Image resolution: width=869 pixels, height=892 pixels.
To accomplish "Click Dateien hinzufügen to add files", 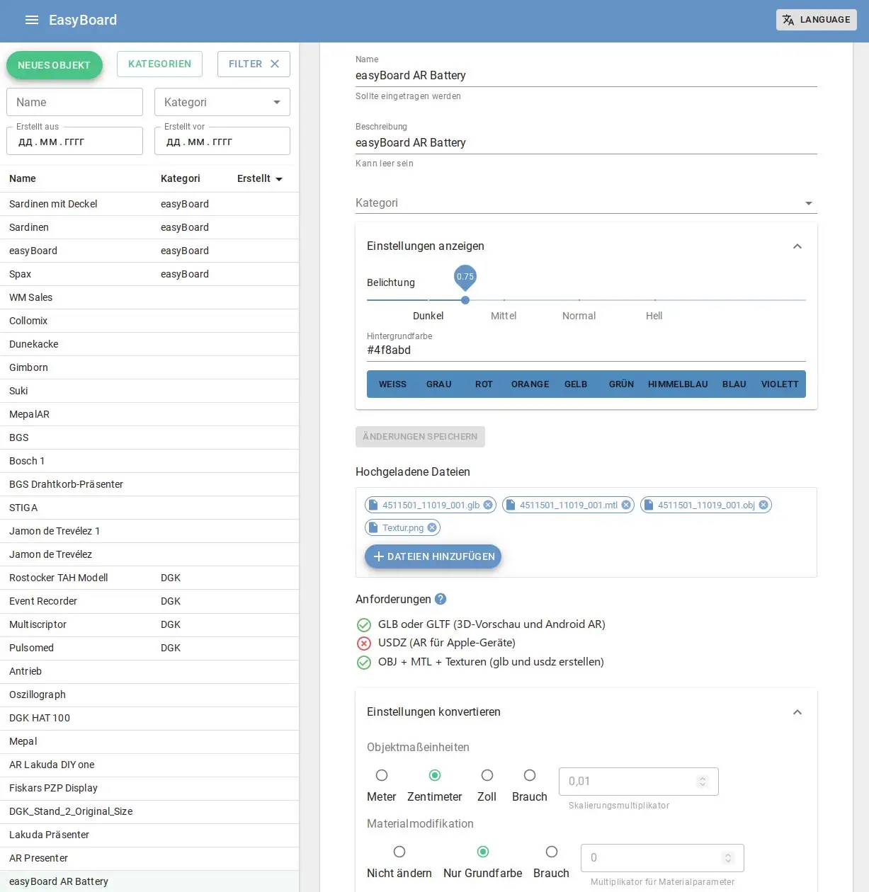I will tap(433, 556).
